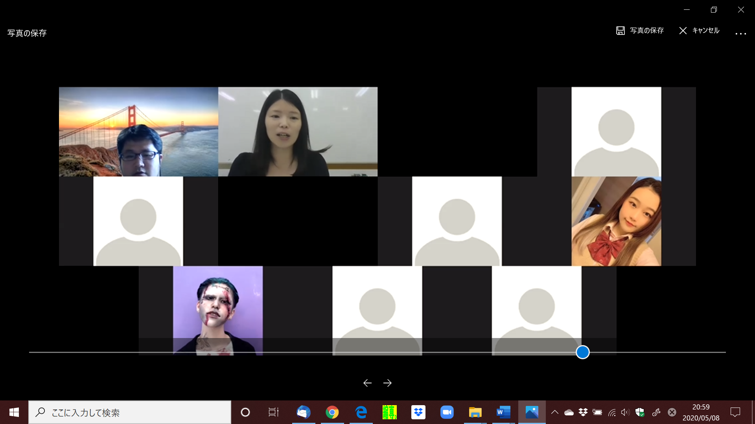Screen dimensions: 755x424
Task: Open Cortana circle icon on taskbar
Action: pos(245,412)
